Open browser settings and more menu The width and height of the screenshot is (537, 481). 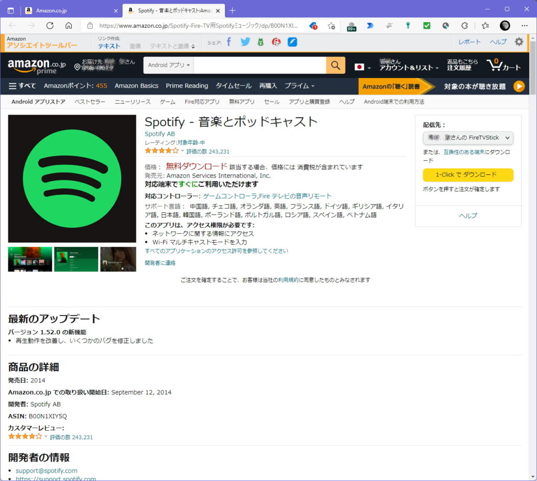tap(524, 26)
